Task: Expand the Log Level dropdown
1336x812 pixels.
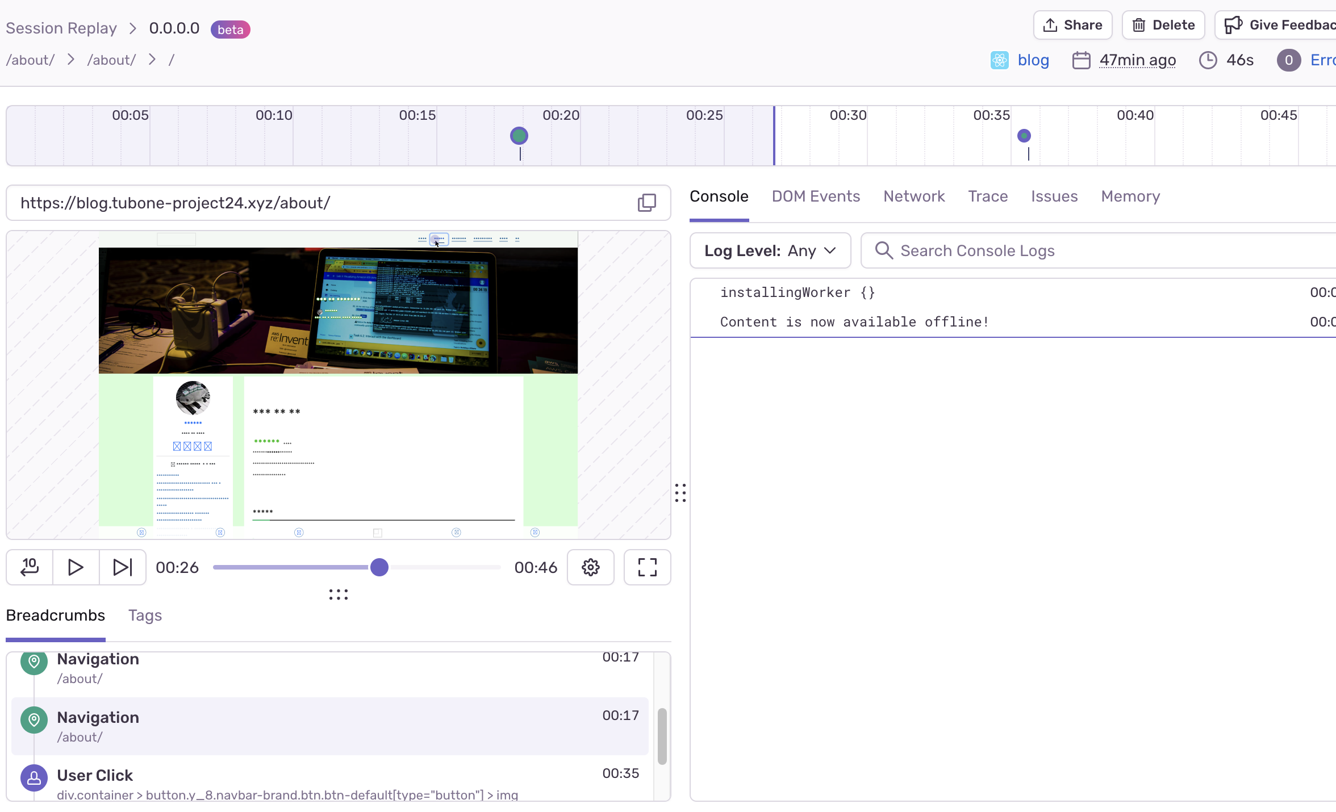Action: pyautogui.click(x=770, y=250)
